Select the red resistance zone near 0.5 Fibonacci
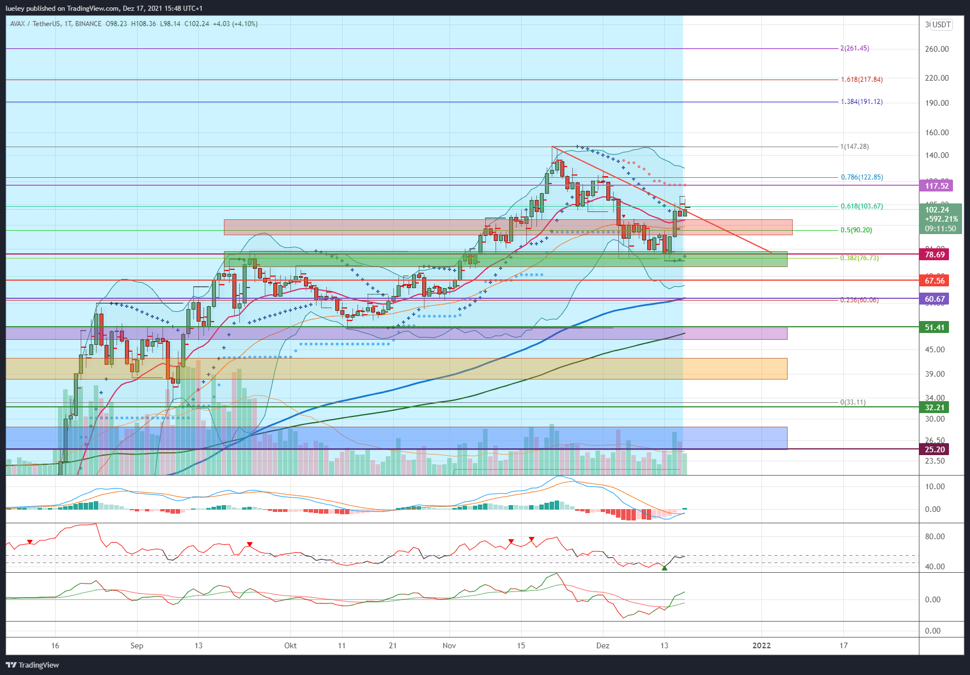 pyautogui.click(x=508, y=227)
